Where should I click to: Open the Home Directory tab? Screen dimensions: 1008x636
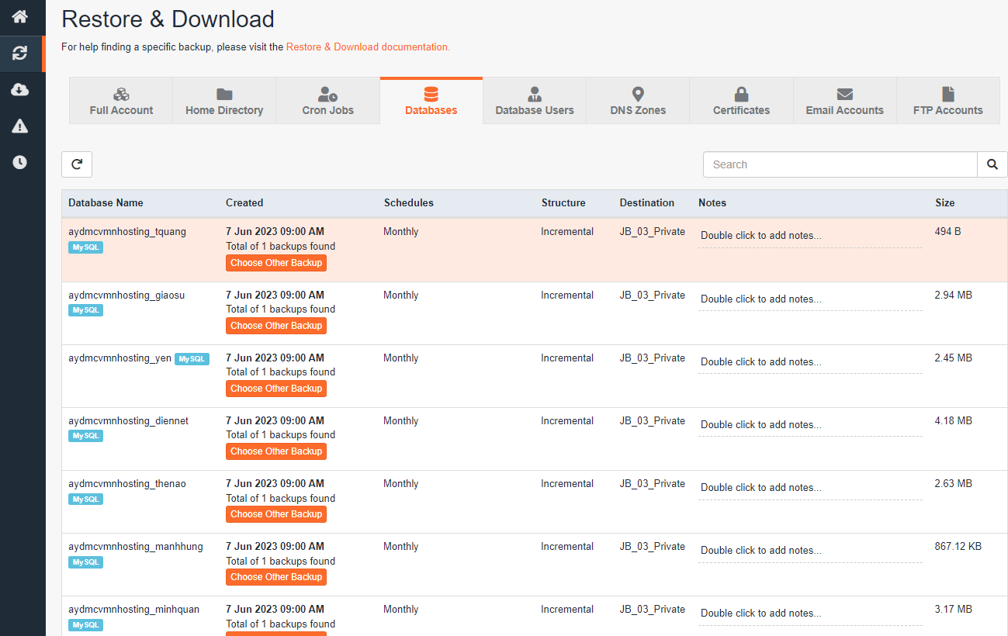click(224, 101)
